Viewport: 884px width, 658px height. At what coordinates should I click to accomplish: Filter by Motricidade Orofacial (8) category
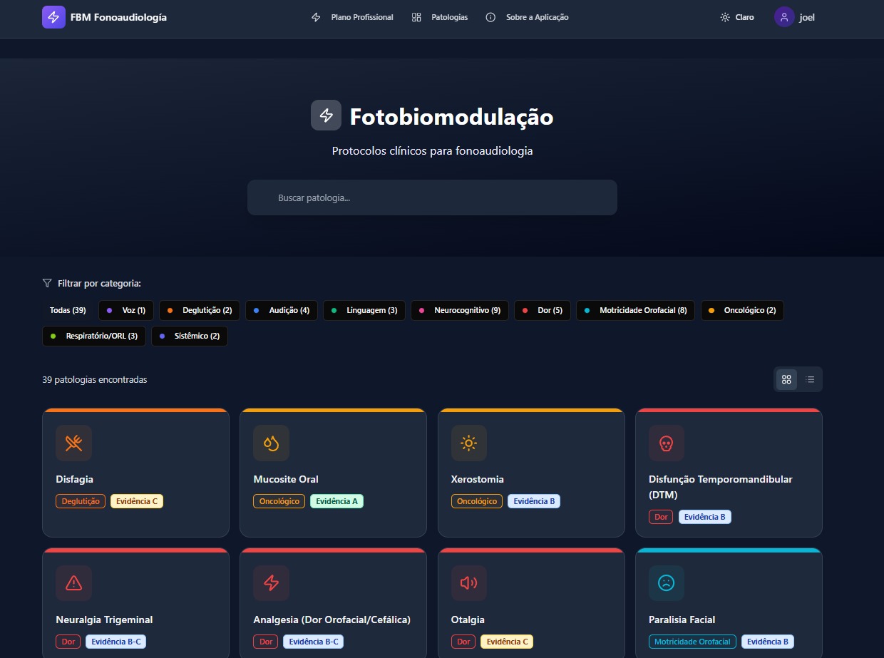[x=635, y=311]
